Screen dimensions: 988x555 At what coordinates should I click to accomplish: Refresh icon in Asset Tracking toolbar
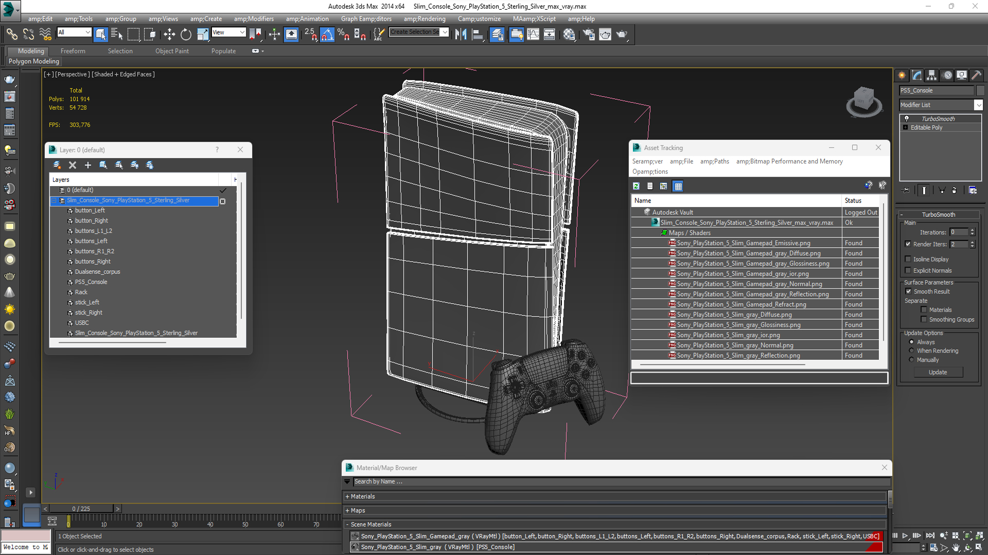pyautogui.click(x=637, y=186)
